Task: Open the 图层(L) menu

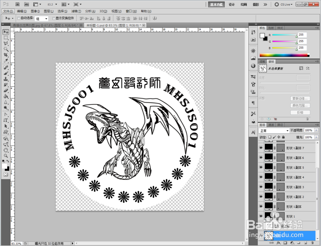Action: [49, 11]
